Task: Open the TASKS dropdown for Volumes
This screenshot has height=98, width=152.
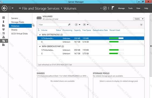Action: coord(139,19)
